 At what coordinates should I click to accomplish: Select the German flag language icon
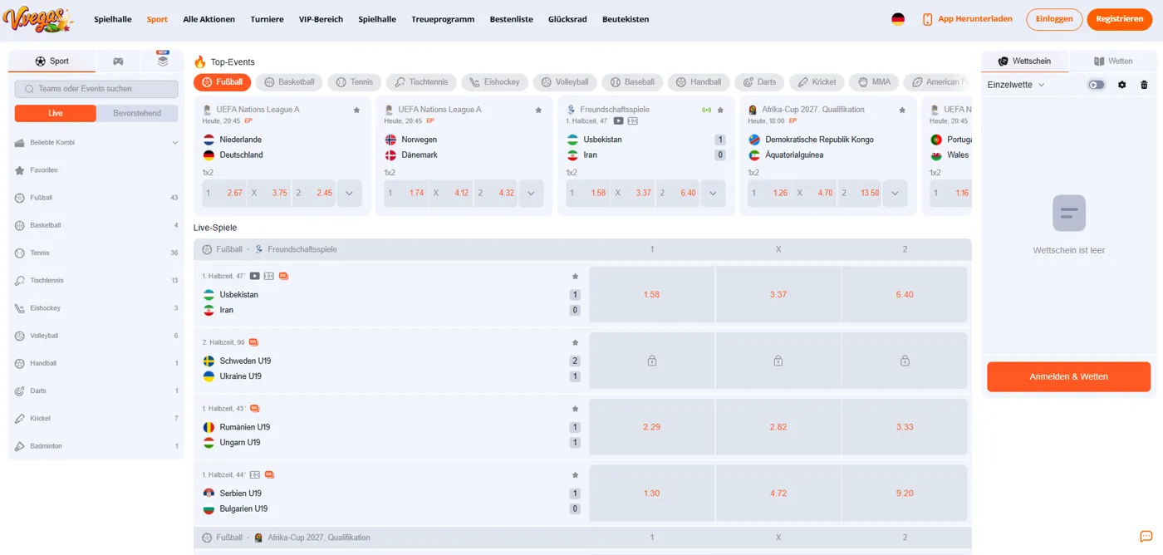pyautogui.click(x=898, y=19)
